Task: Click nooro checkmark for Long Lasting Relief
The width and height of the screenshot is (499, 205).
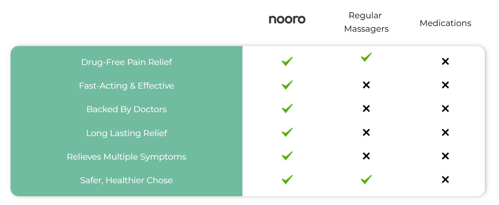Action: (287, 133)
